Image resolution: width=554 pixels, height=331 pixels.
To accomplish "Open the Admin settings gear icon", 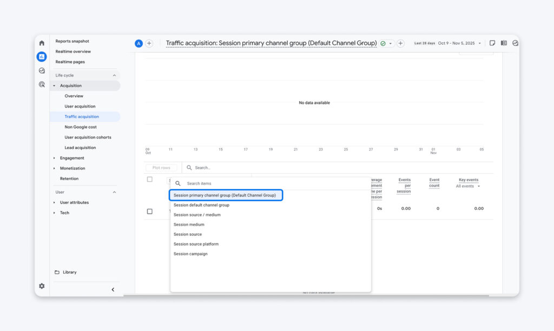I will 42,286.
